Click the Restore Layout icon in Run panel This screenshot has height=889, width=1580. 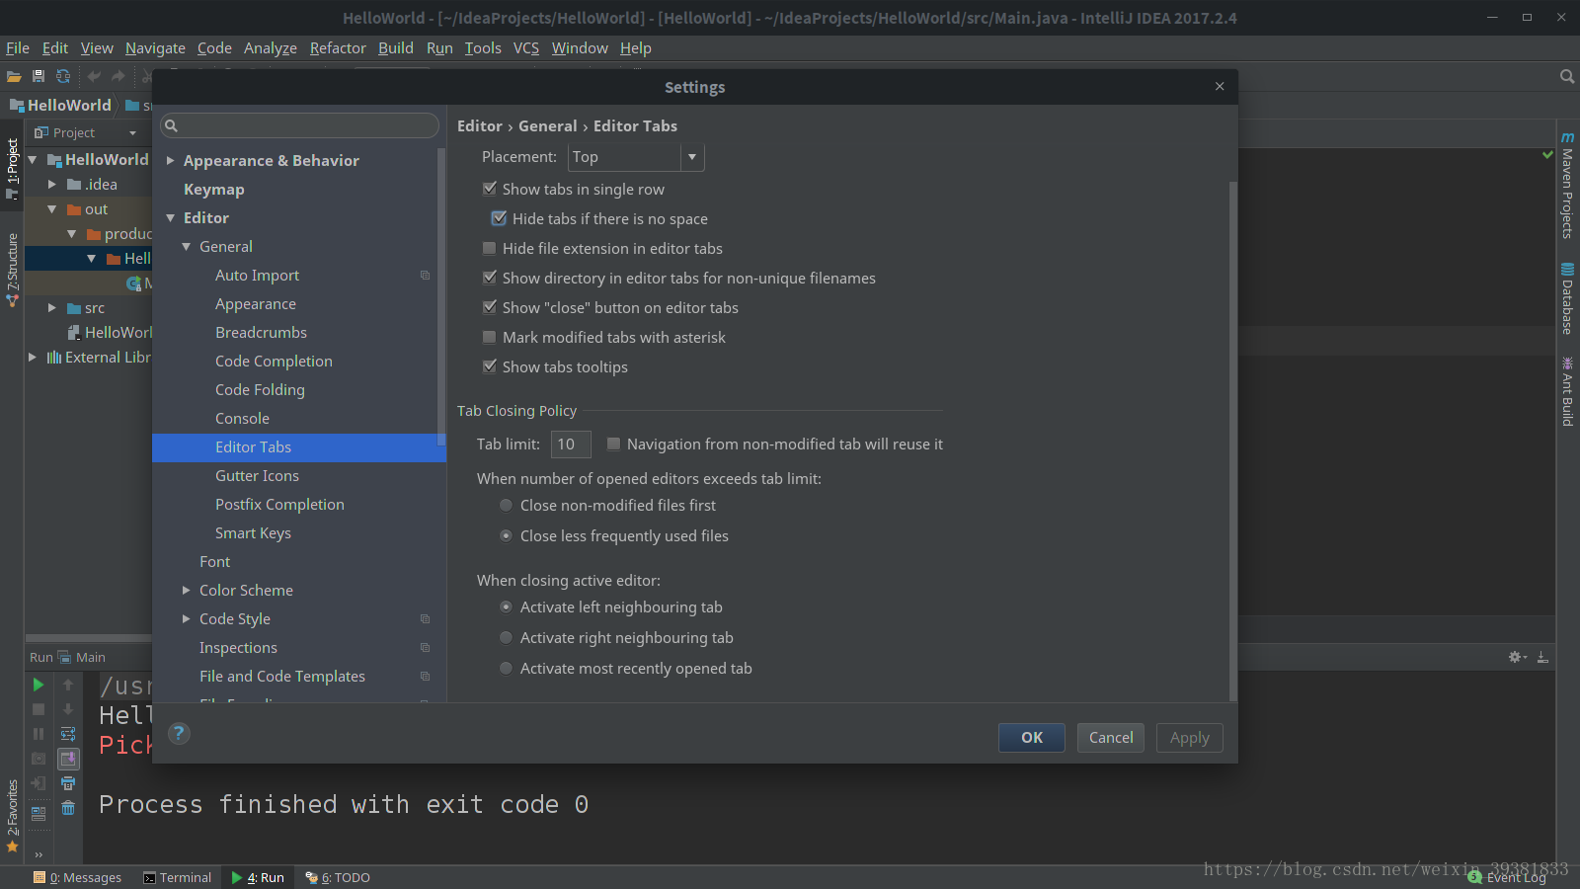tap(39, 814)
